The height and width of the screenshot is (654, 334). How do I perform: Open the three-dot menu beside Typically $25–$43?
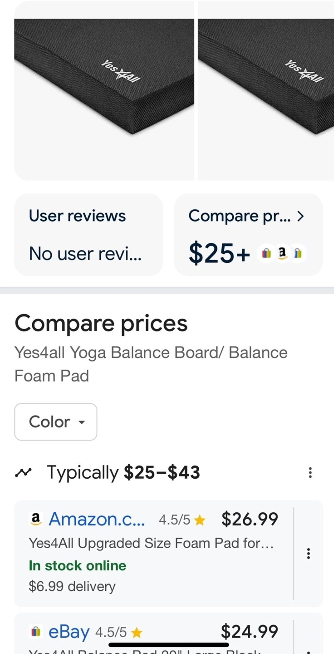[x=310, y=472]
